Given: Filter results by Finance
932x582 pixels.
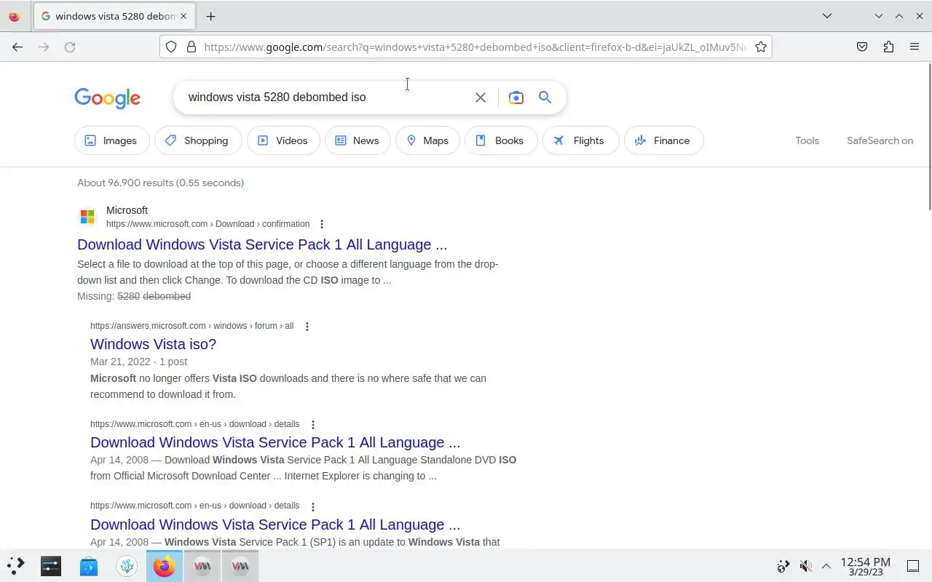Looking at the screenshot, I should [663, 140].
